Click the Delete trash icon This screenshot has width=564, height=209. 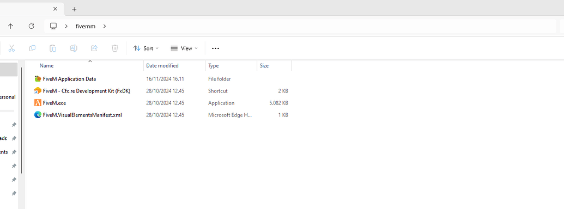pyautogui.click(x=115, y=48)
